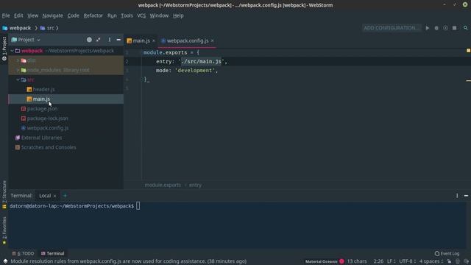Collapse the webpack root folder arrow
This screenshot has height=265, width=471.
[x=12, y=51]
